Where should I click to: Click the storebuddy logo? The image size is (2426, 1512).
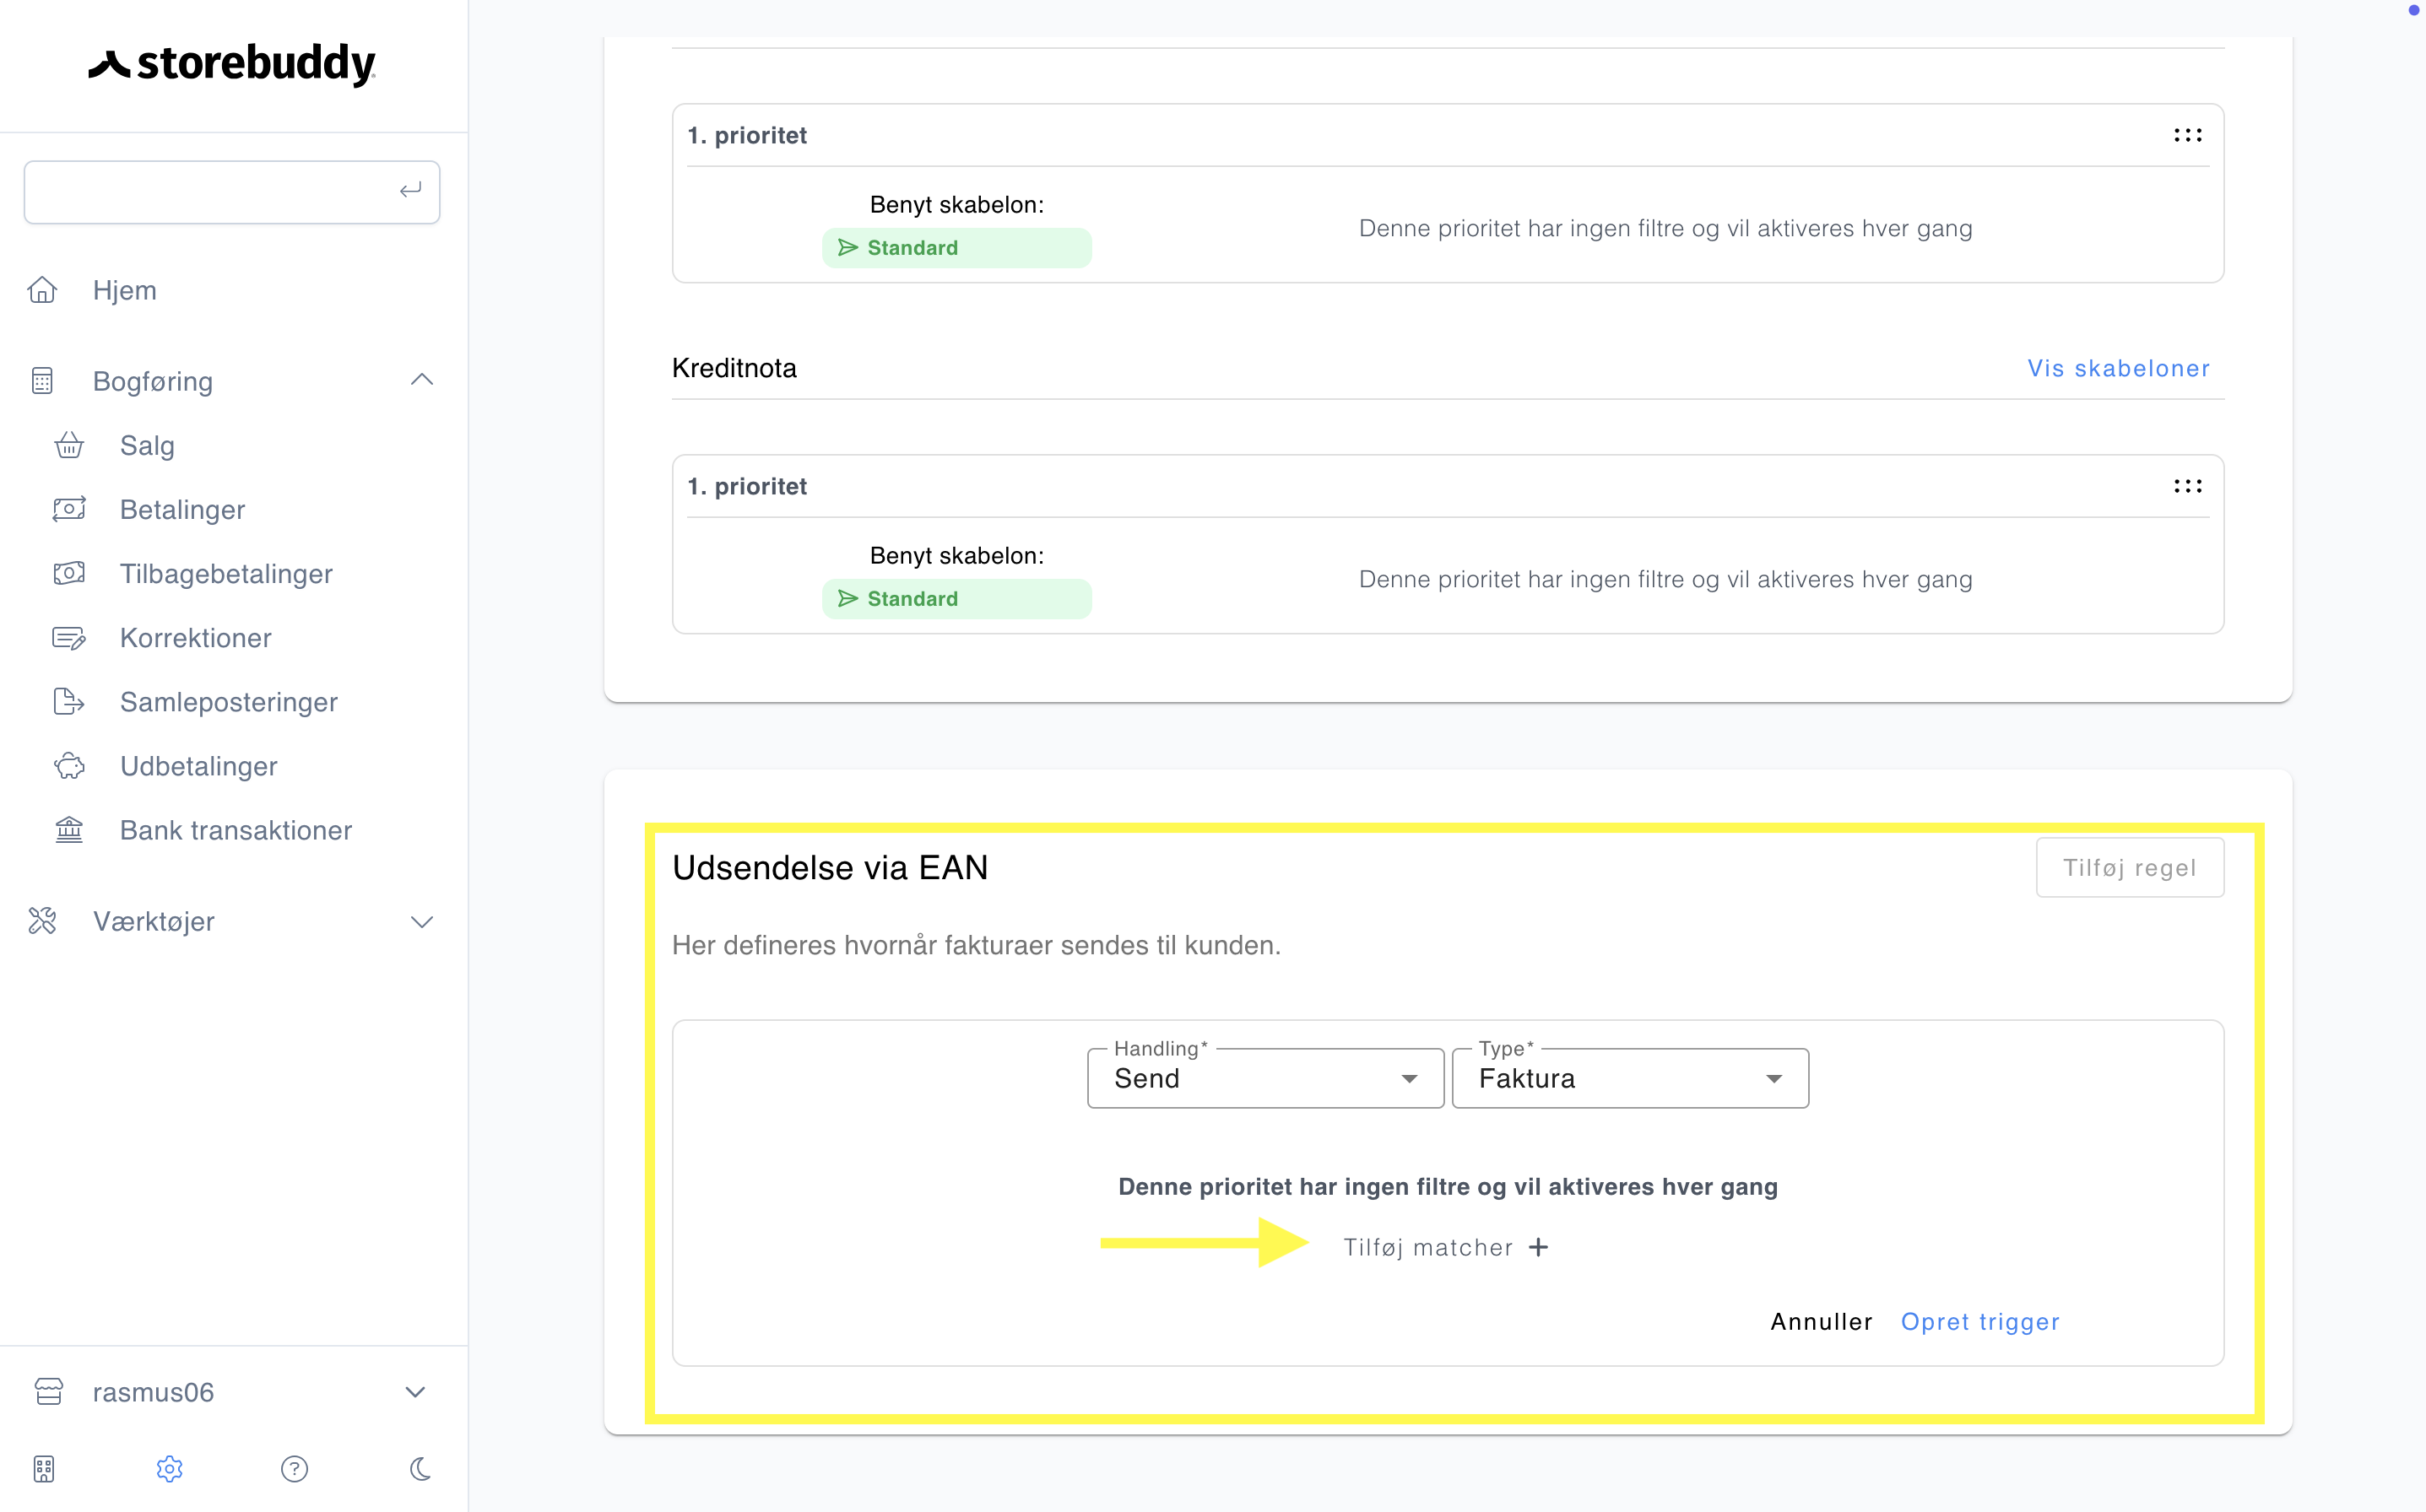pyautogui.click(x=231, y=64)
